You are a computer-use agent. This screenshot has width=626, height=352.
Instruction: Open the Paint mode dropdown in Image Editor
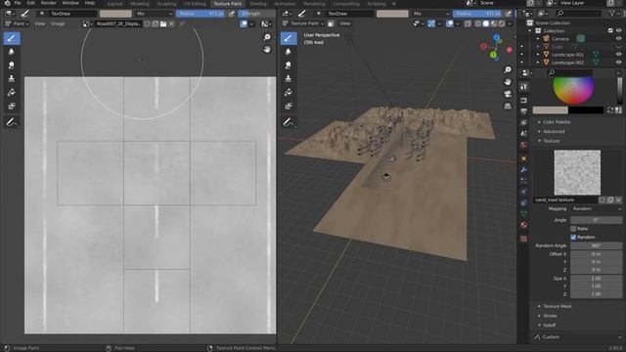coord(17,23)
